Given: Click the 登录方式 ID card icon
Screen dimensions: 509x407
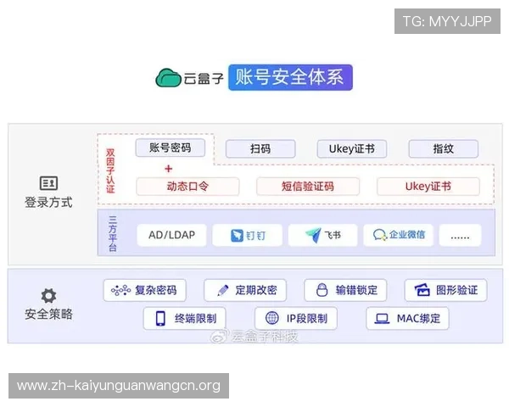Looking at the screenshot, I should pyautogui.click(x=48, y=183).
